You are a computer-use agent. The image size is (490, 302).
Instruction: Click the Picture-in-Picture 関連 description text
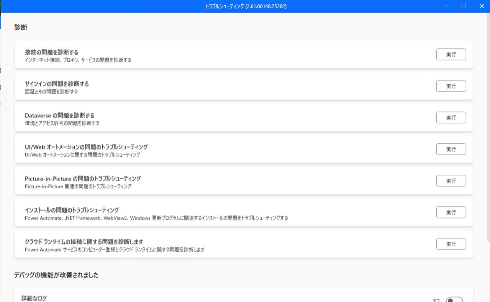(x=78, y=186)
